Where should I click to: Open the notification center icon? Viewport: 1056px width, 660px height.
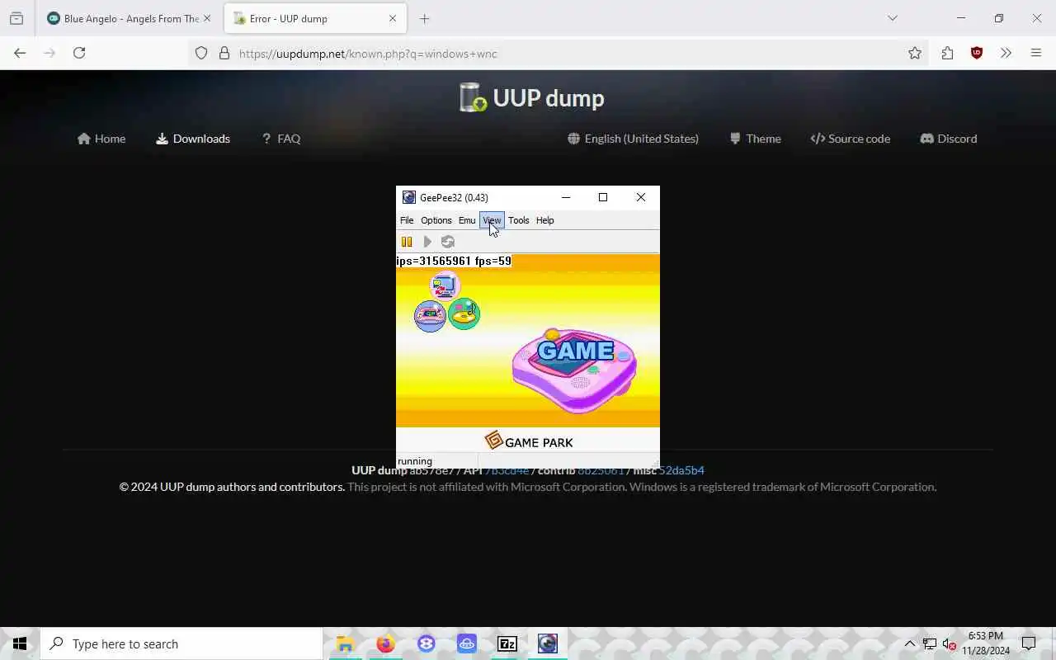pos(1029,643)
